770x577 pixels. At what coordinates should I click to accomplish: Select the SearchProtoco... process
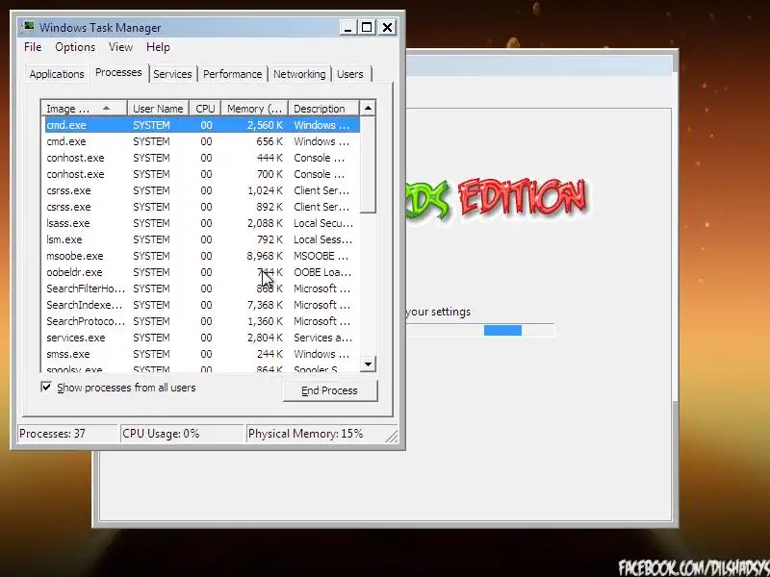click(x=202, y=321)
